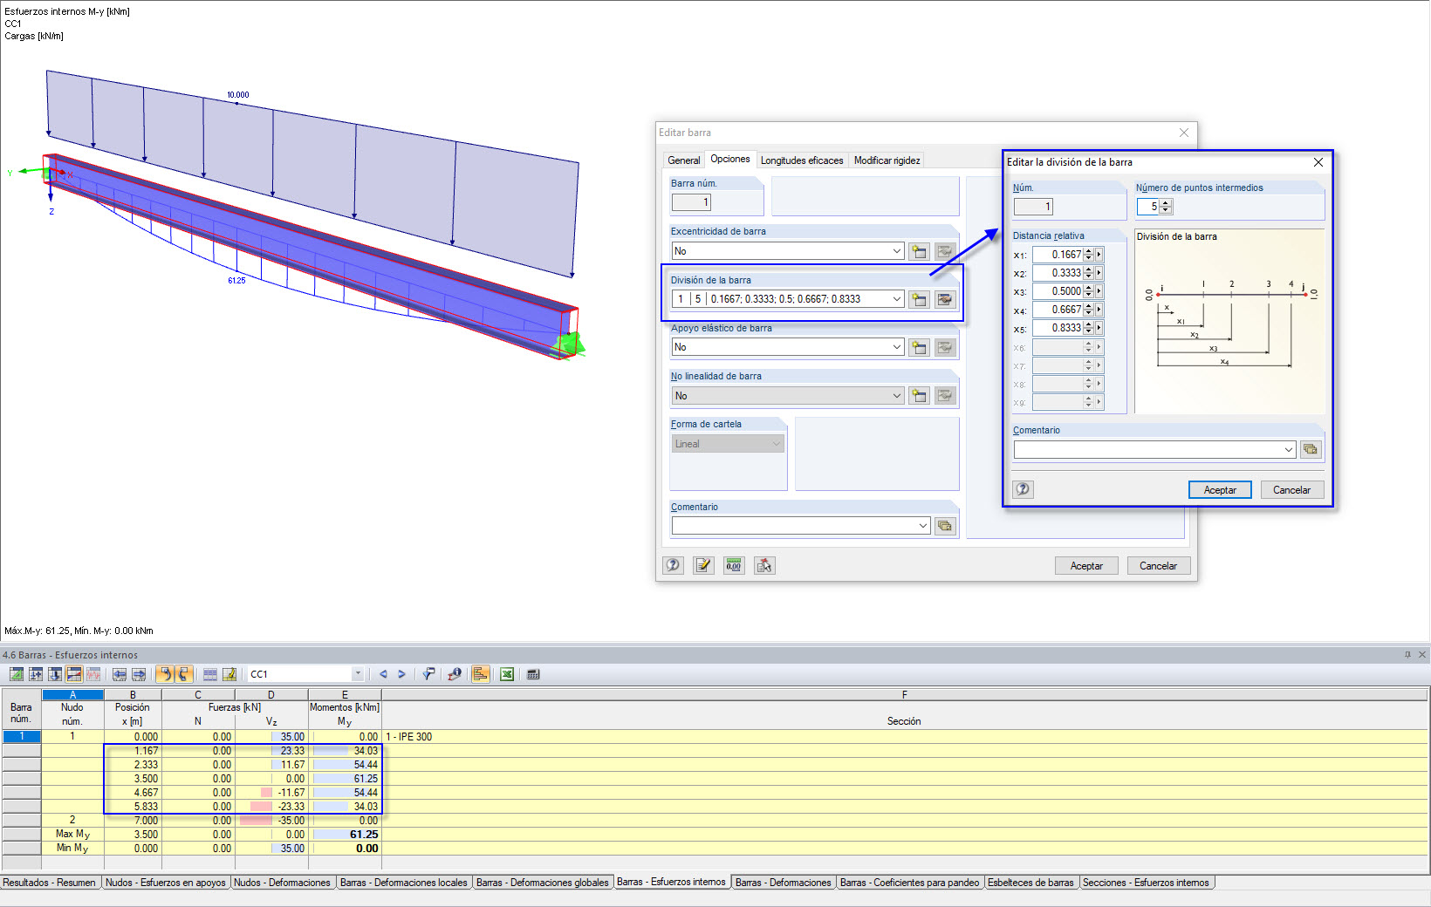Viewport: 1431px width, 907px height.
Task: Open Comentario dropdown in división dialog
Action: [x=1289, y=450]
